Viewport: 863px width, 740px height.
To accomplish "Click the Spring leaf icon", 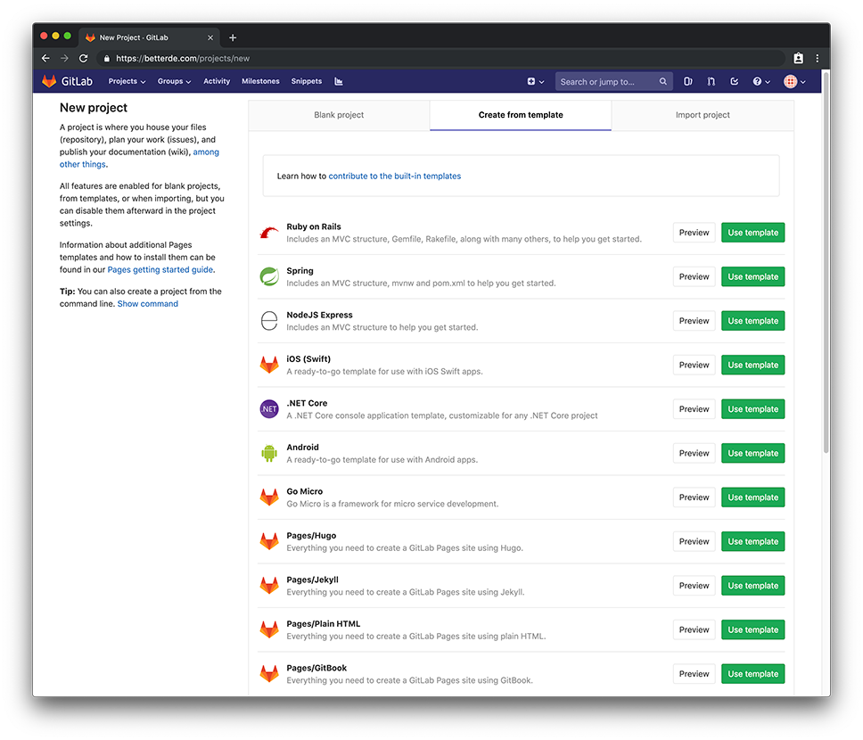I will click(x=268, y=276).
